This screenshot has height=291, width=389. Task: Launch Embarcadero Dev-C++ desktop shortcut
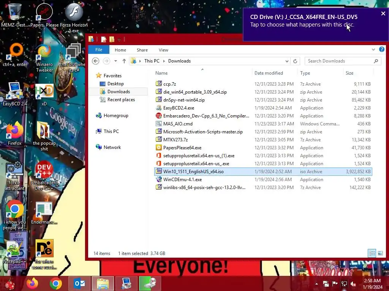click(44, 176)
